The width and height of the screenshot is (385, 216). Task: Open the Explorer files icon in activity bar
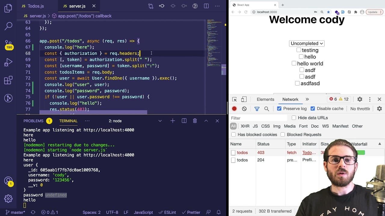pos(8,8)
